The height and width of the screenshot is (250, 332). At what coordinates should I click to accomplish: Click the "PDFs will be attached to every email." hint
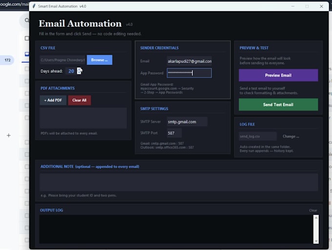click(x=69, y=133)
